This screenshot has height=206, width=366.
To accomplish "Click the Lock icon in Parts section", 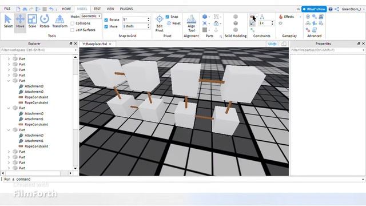I will pos(216,23).
